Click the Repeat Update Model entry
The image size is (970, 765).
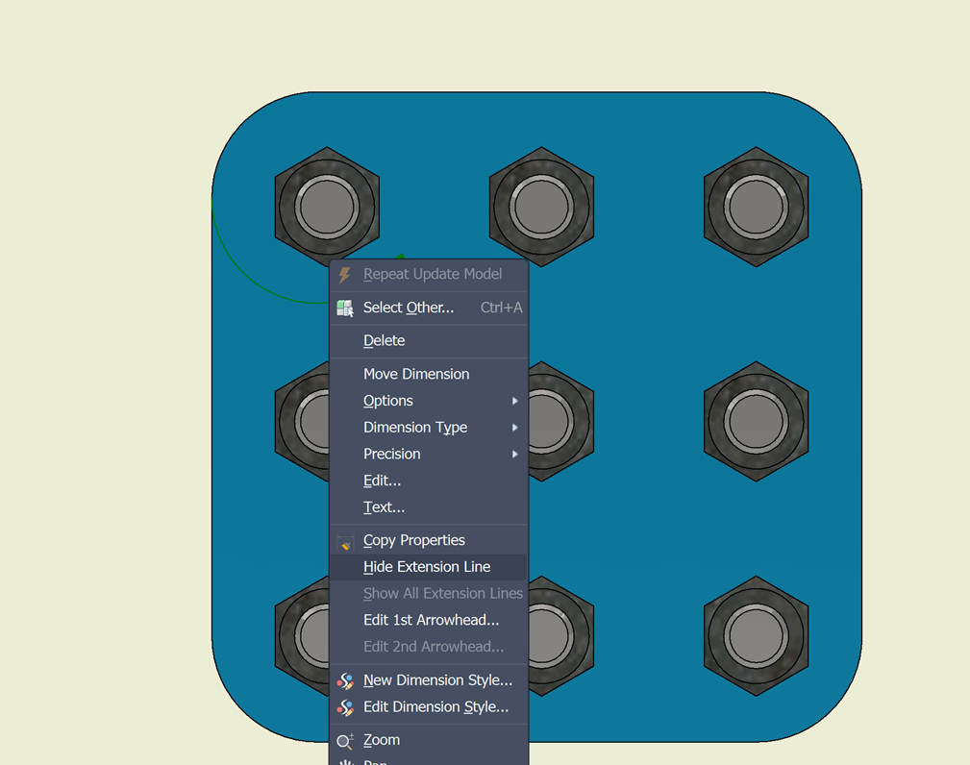(x=430, y=275)
